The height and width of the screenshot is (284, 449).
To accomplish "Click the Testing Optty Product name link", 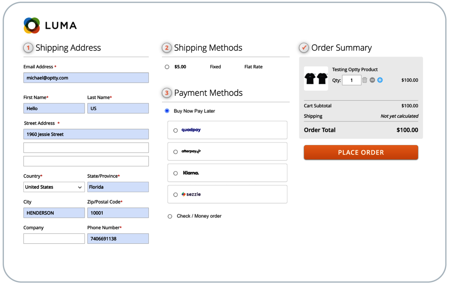I will (355, 69).
